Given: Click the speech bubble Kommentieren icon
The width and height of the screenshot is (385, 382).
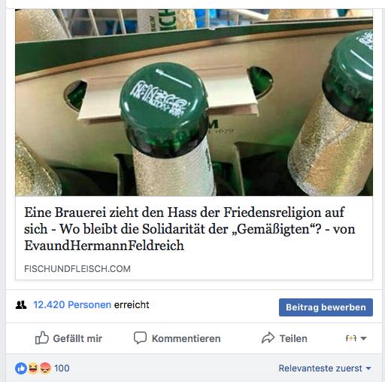Looking at the screenshot, I should 140,338.
